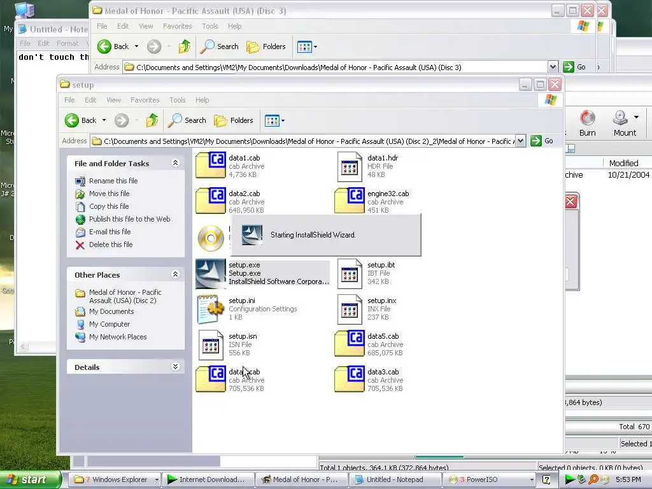Click Folders in Disc 3 window toolbar
The height and width of the screenshot is (489, 652).
[266, 46]
